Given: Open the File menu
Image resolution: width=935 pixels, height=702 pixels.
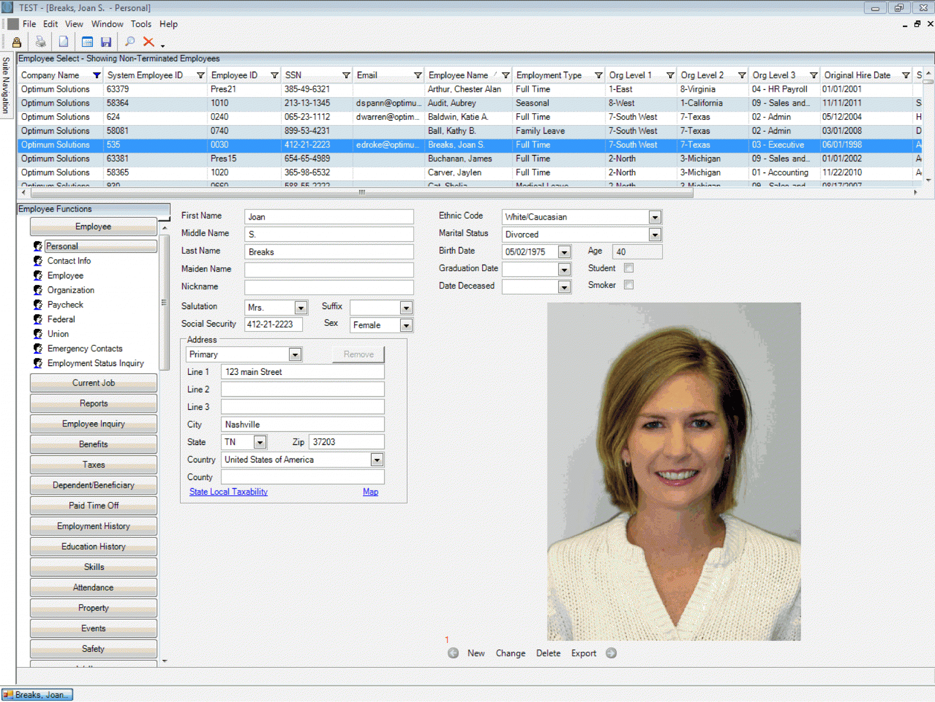Looking at the screenshot, I should (x=29, y=24).
